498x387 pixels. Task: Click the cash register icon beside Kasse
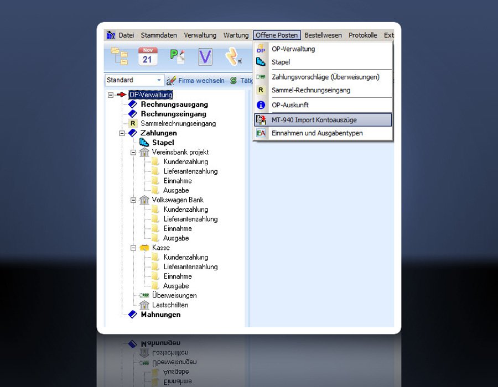point(144,248)
